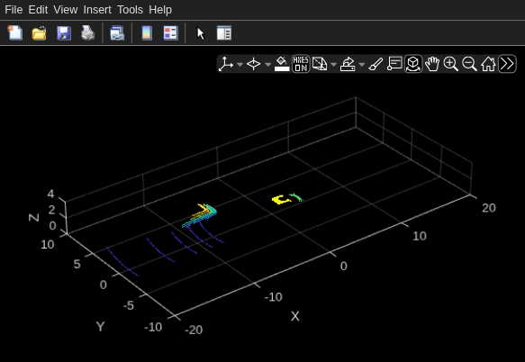Open the Insert menu

(x=97, y=10)
